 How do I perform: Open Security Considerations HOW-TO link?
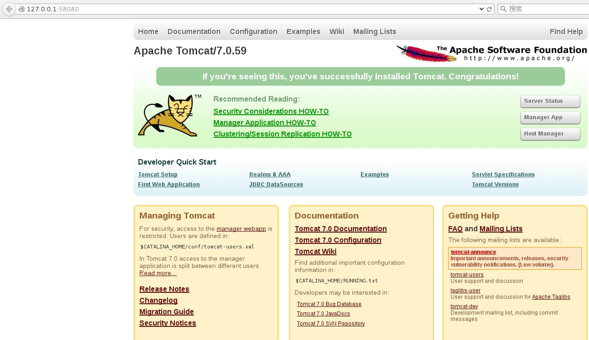pyautogui.click(x=271, y=112)
